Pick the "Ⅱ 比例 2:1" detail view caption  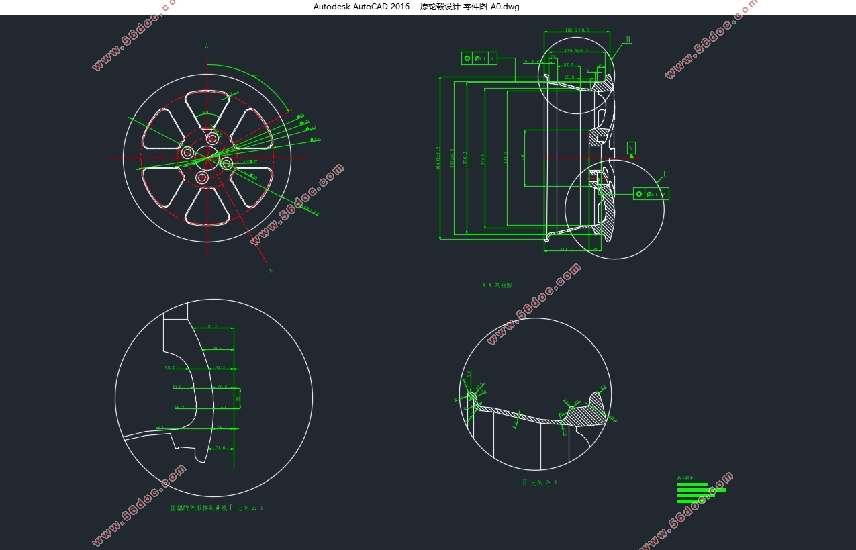click(540, 482)
